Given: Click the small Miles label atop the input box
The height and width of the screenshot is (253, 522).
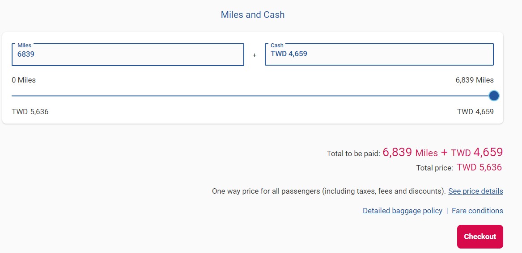Looking at the screenshot, I should (x=24, y=46).
